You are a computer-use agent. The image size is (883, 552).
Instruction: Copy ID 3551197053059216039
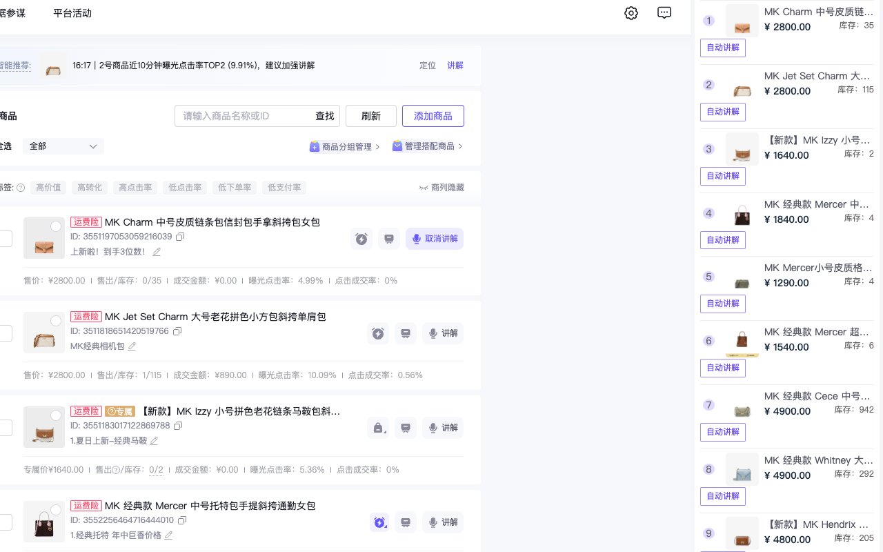tap(180, 237)
